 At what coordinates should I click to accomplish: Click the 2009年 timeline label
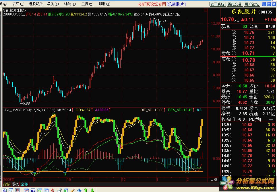[9, 179]
